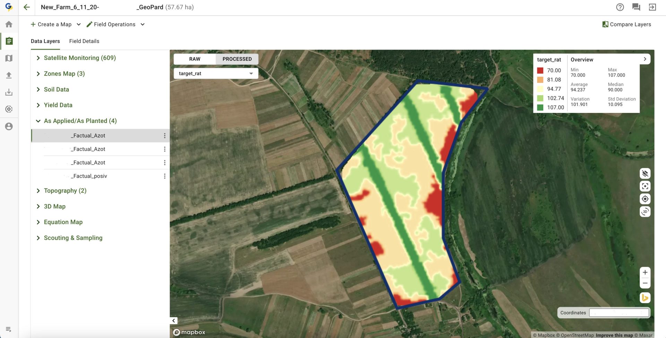Screen dimensions: 666x338
Task: Fit field to view with center-focus icon
Action: point(645,186)
